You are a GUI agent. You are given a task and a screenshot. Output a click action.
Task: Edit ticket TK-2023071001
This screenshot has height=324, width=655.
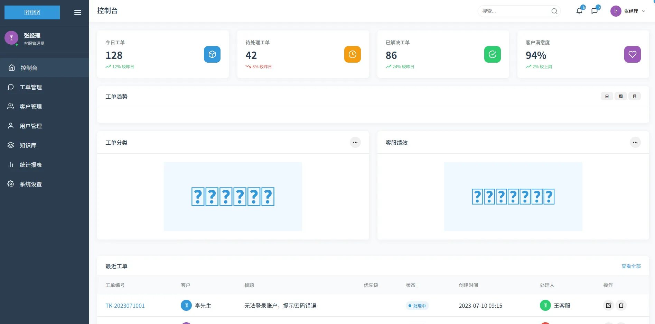609,305
